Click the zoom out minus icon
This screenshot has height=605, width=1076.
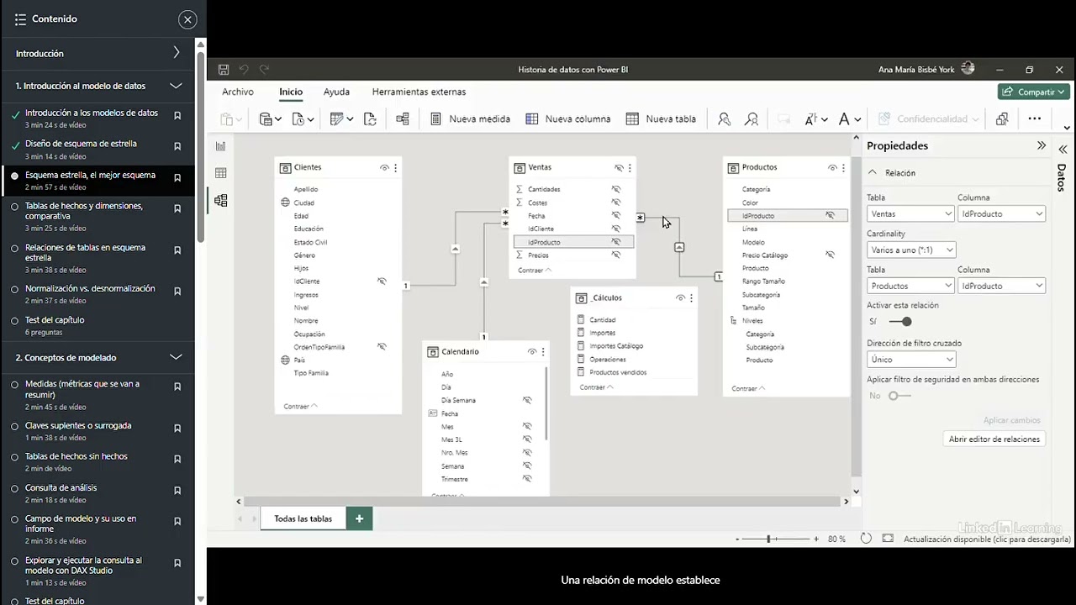[x=737, y=539]
